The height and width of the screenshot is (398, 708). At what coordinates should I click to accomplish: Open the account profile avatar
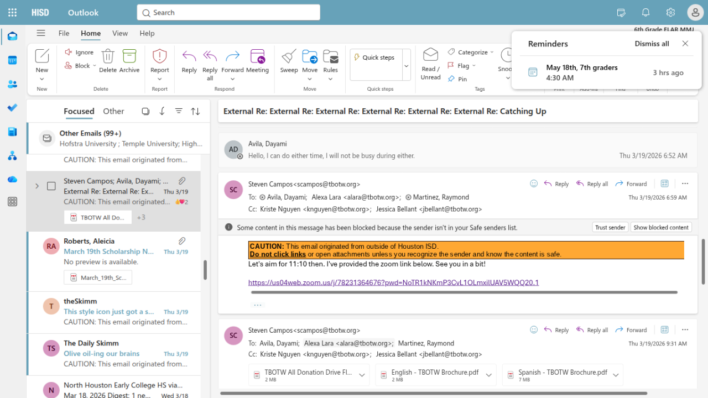(695, 12)
